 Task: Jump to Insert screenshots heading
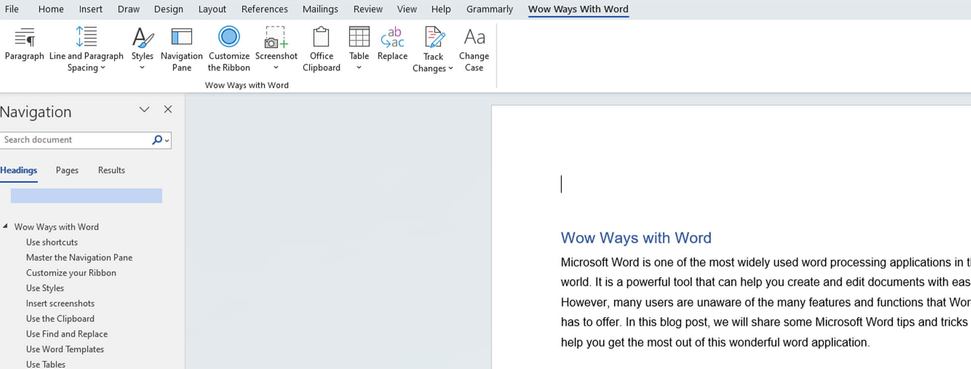click(x=60, y=303)
